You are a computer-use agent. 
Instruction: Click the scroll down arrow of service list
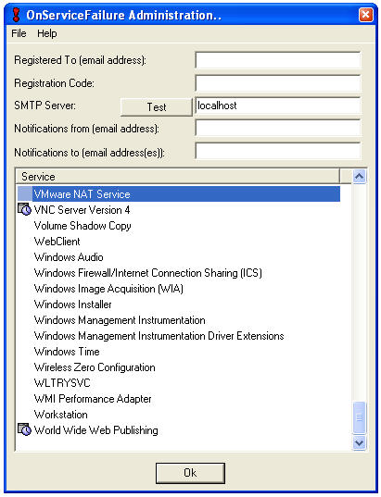point(359,442)
